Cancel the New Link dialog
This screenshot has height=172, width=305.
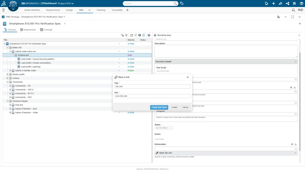(185, 107)
